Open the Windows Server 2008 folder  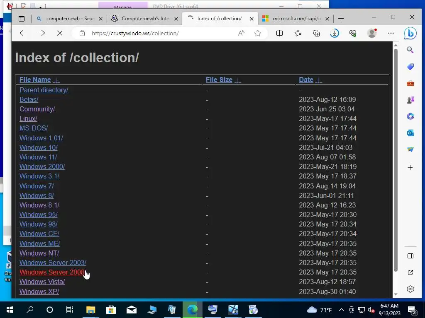point(53,272)
